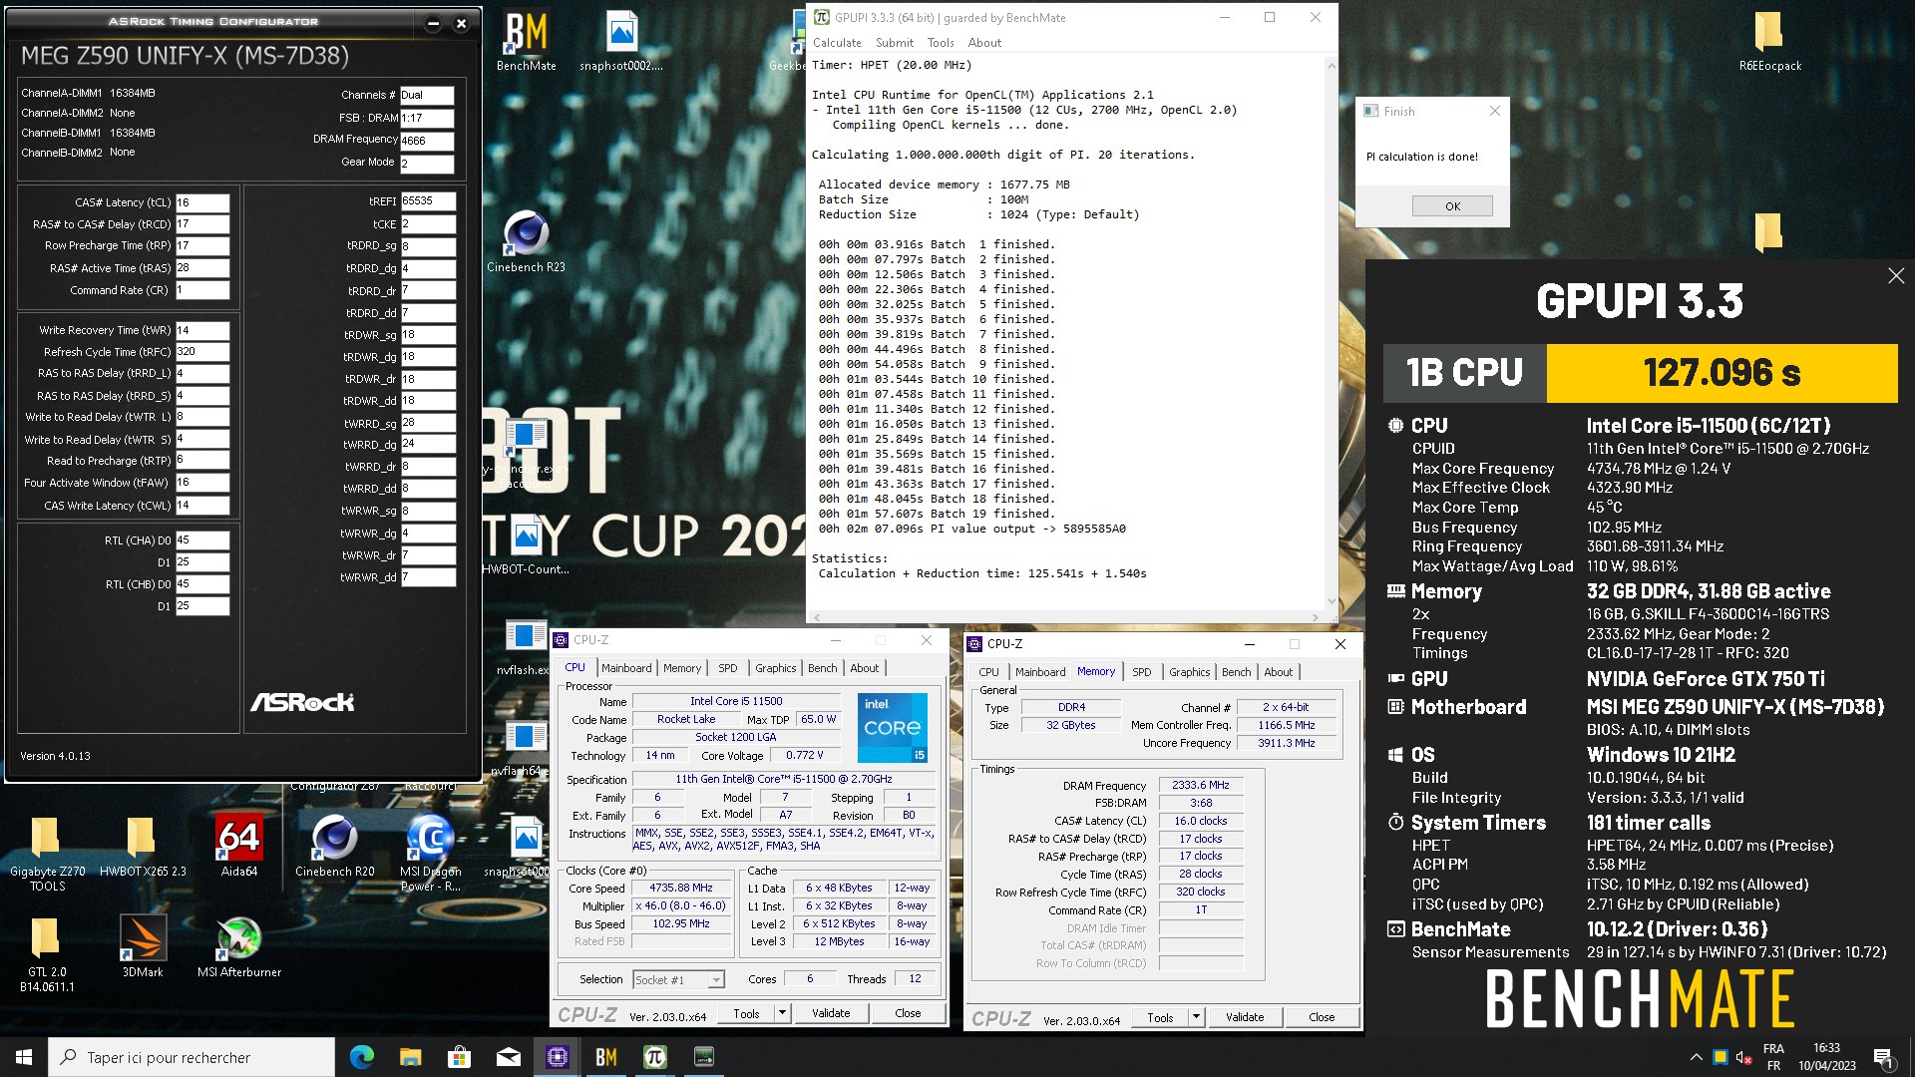This screenshot has width=1915, height=1077.
Task: Select About tab in right CPU-Z window
Action: 1278,672
